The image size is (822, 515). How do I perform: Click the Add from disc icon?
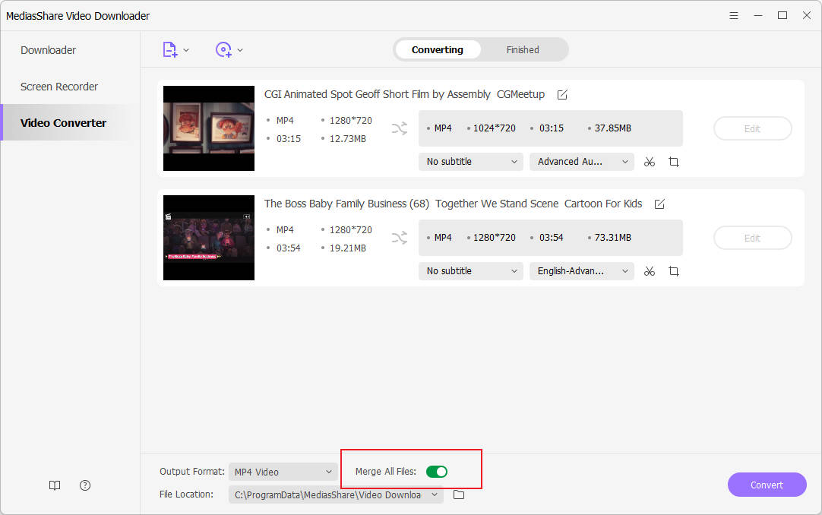point(223,50)
